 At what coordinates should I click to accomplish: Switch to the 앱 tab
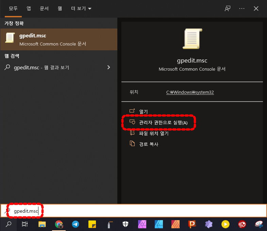[29, 8]
